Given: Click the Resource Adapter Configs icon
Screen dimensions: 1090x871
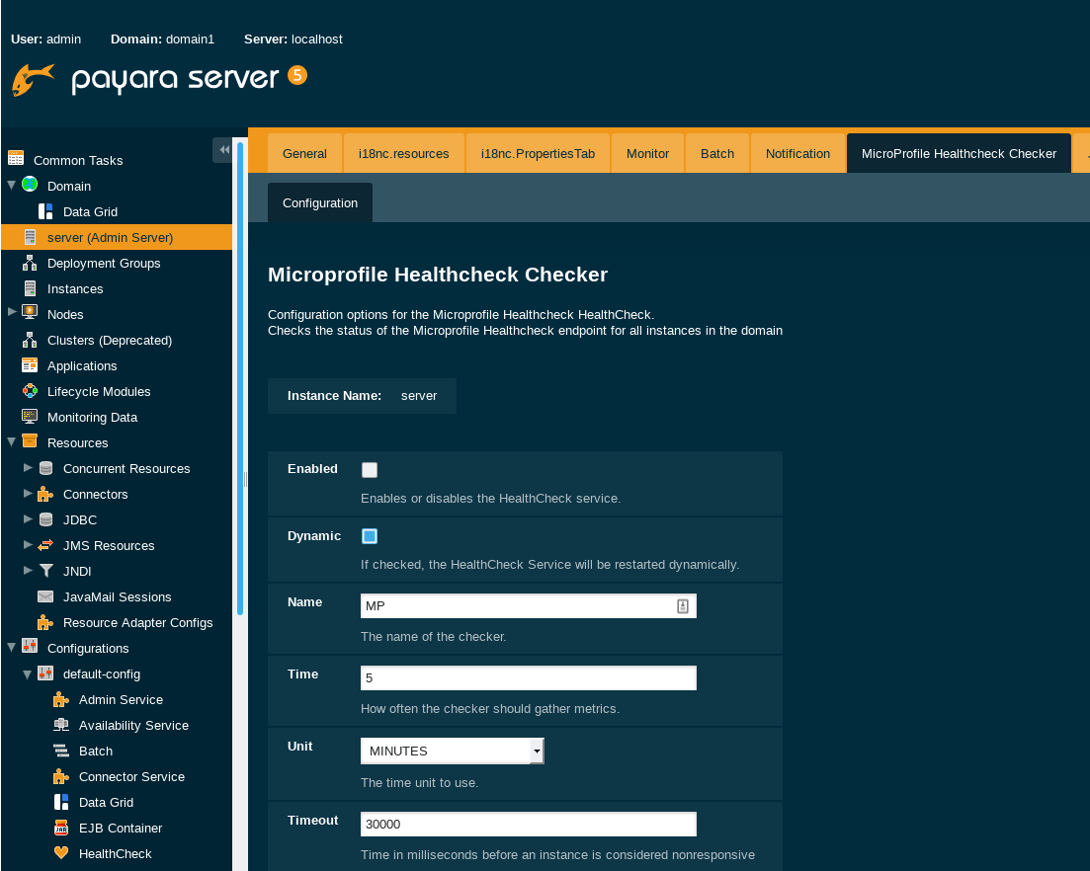Looking at the screenshot, I should (x=45, y=622).
